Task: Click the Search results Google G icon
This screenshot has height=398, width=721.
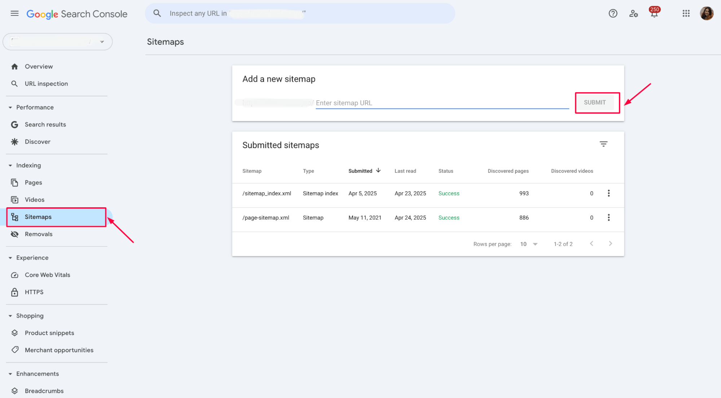Action: [x=14, y=125]
